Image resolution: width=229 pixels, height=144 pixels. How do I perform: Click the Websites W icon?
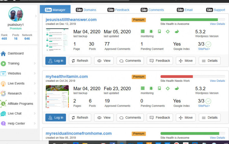point(3,74)
